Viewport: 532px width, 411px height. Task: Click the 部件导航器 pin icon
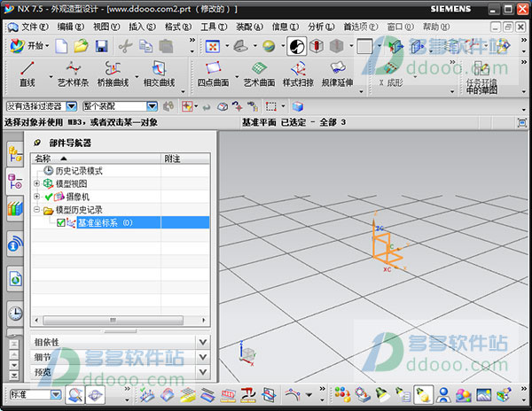(37, 143)
